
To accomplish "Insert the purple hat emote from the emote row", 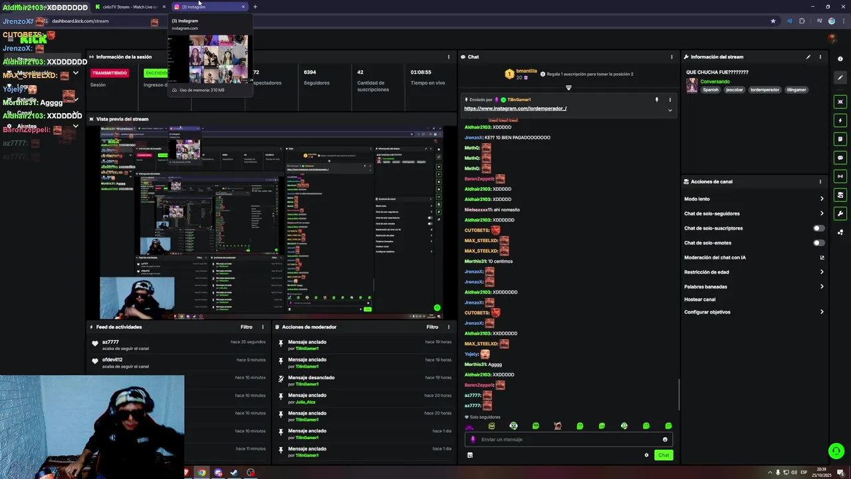I will [469, 426].
